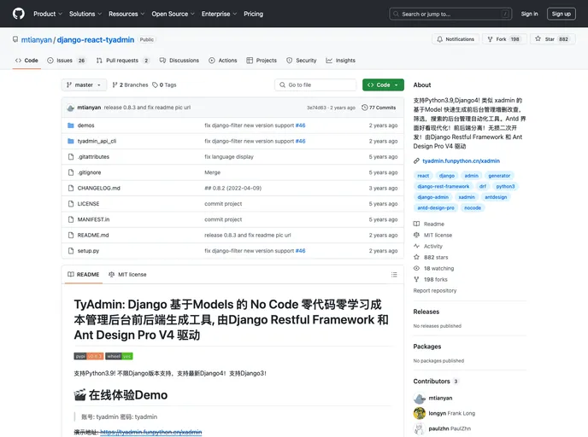The width and height of the screenshot is (588, 437).
Task: Click the pulse icon next to Activity
Action: pos(416,246)
